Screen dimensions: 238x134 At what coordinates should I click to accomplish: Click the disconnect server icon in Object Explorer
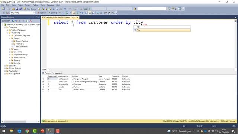point(16,21)
